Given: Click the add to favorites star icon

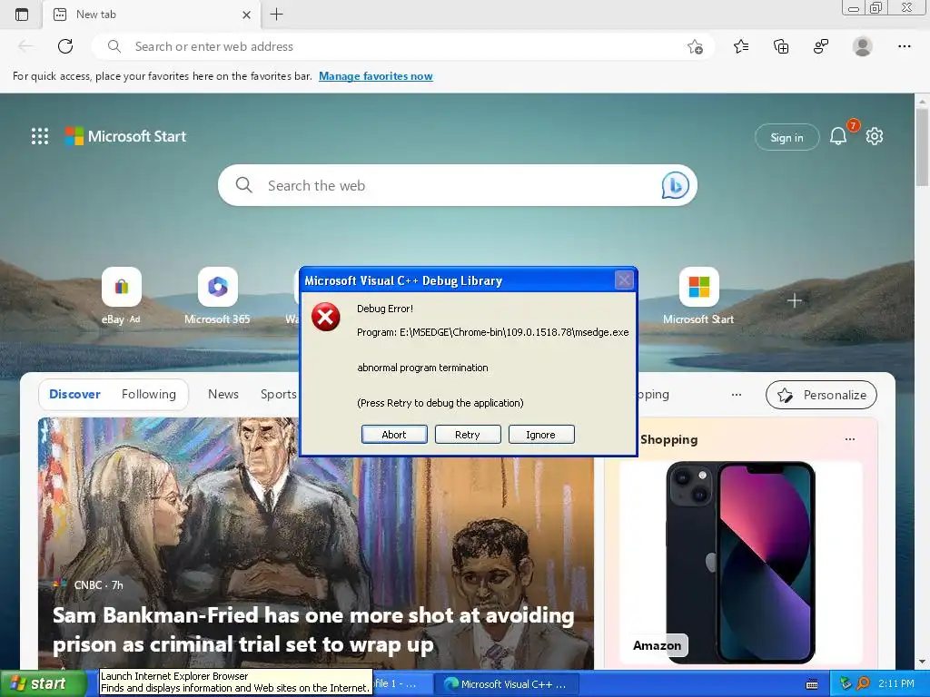Looking at the screenshot, I should tap(695, 46).
